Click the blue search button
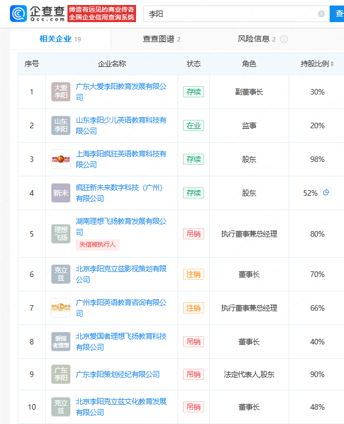Screen dimensions: 344x424 337,14
